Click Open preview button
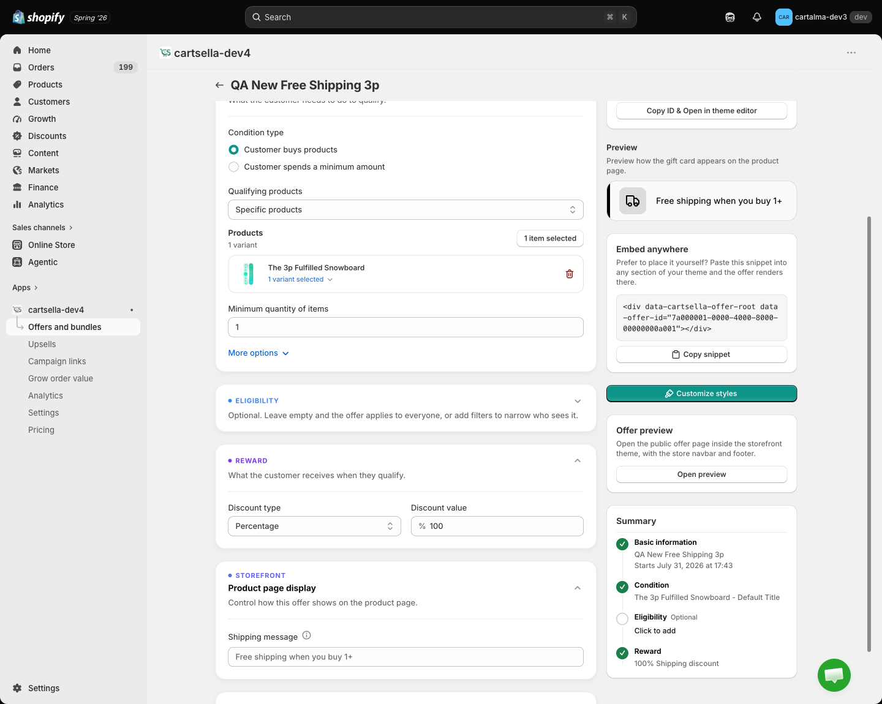This screenshot has width=882, height=704. pos(701,474)
